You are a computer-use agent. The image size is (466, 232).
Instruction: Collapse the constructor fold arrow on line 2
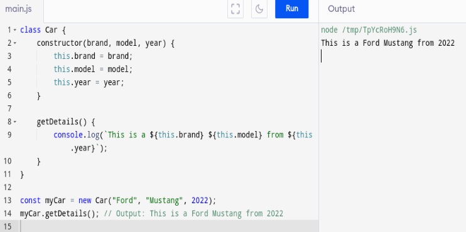(15, 43)
